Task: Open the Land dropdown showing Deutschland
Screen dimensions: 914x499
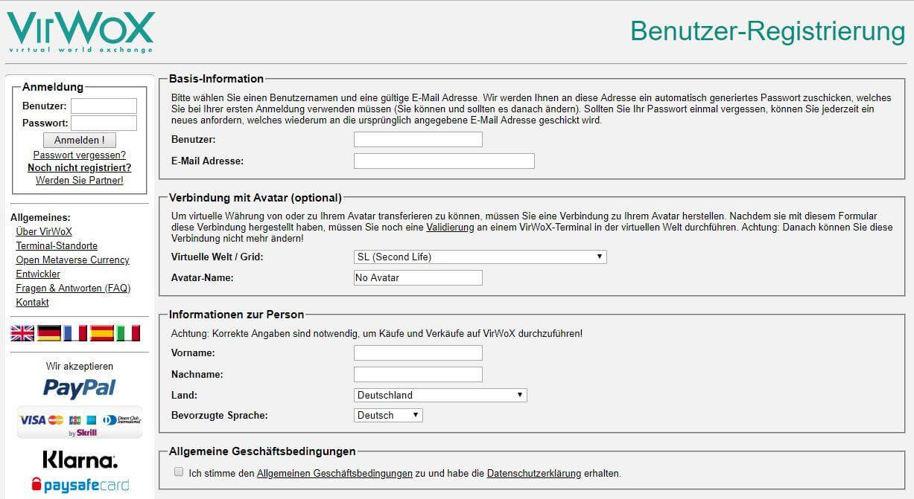Action: point(440,395)
